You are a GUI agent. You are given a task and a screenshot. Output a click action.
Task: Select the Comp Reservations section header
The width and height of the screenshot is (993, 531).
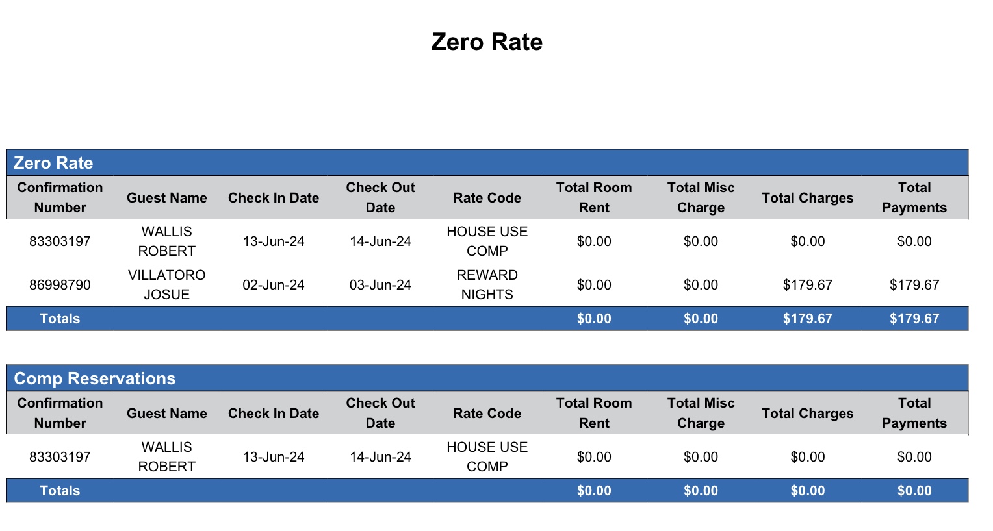(95, 378)
